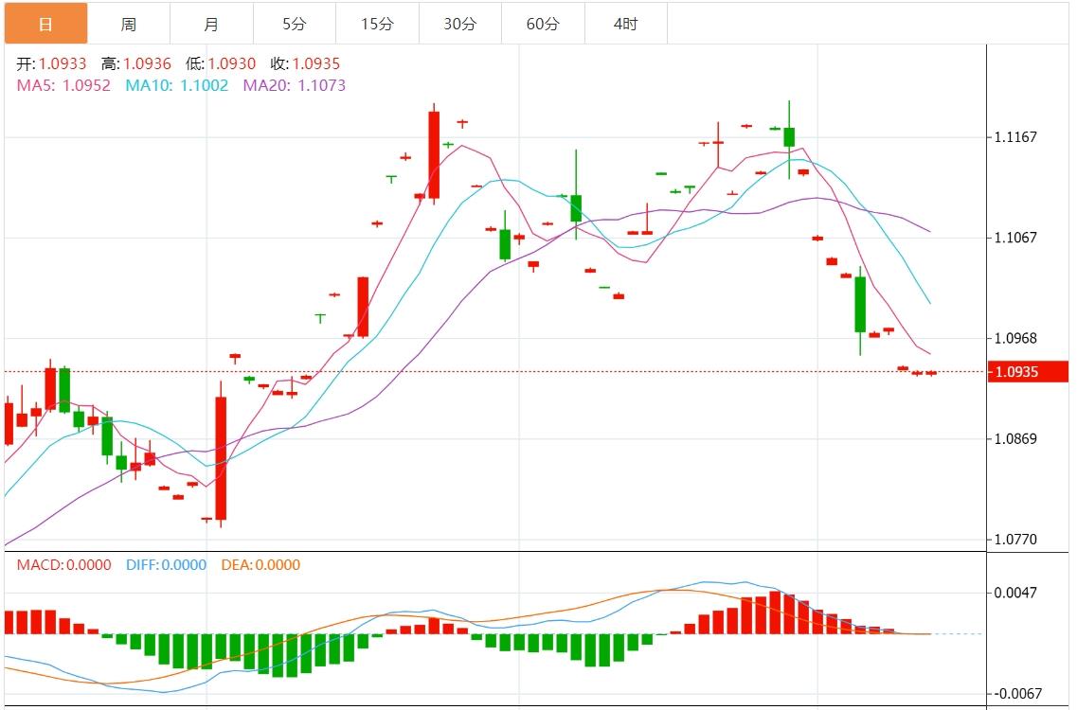Image resolution: width=1077 pixels, height=710 pixels.
Task: Select the MA20 moving average label
Action: point(295,85)
